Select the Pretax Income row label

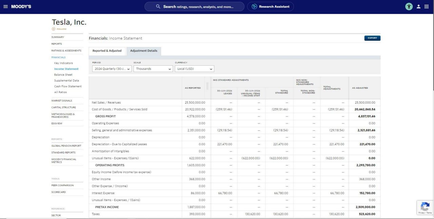(107, 207)
